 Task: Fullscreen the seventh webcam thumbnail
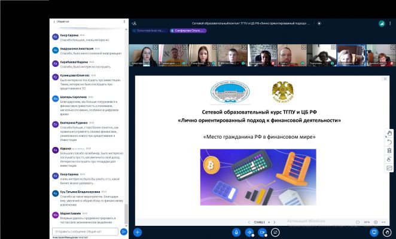pos(333,47)
